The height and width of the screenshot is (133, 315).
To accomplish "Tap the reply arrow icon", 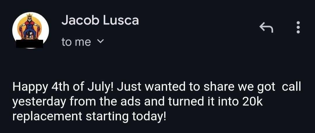I will point(266,28).
